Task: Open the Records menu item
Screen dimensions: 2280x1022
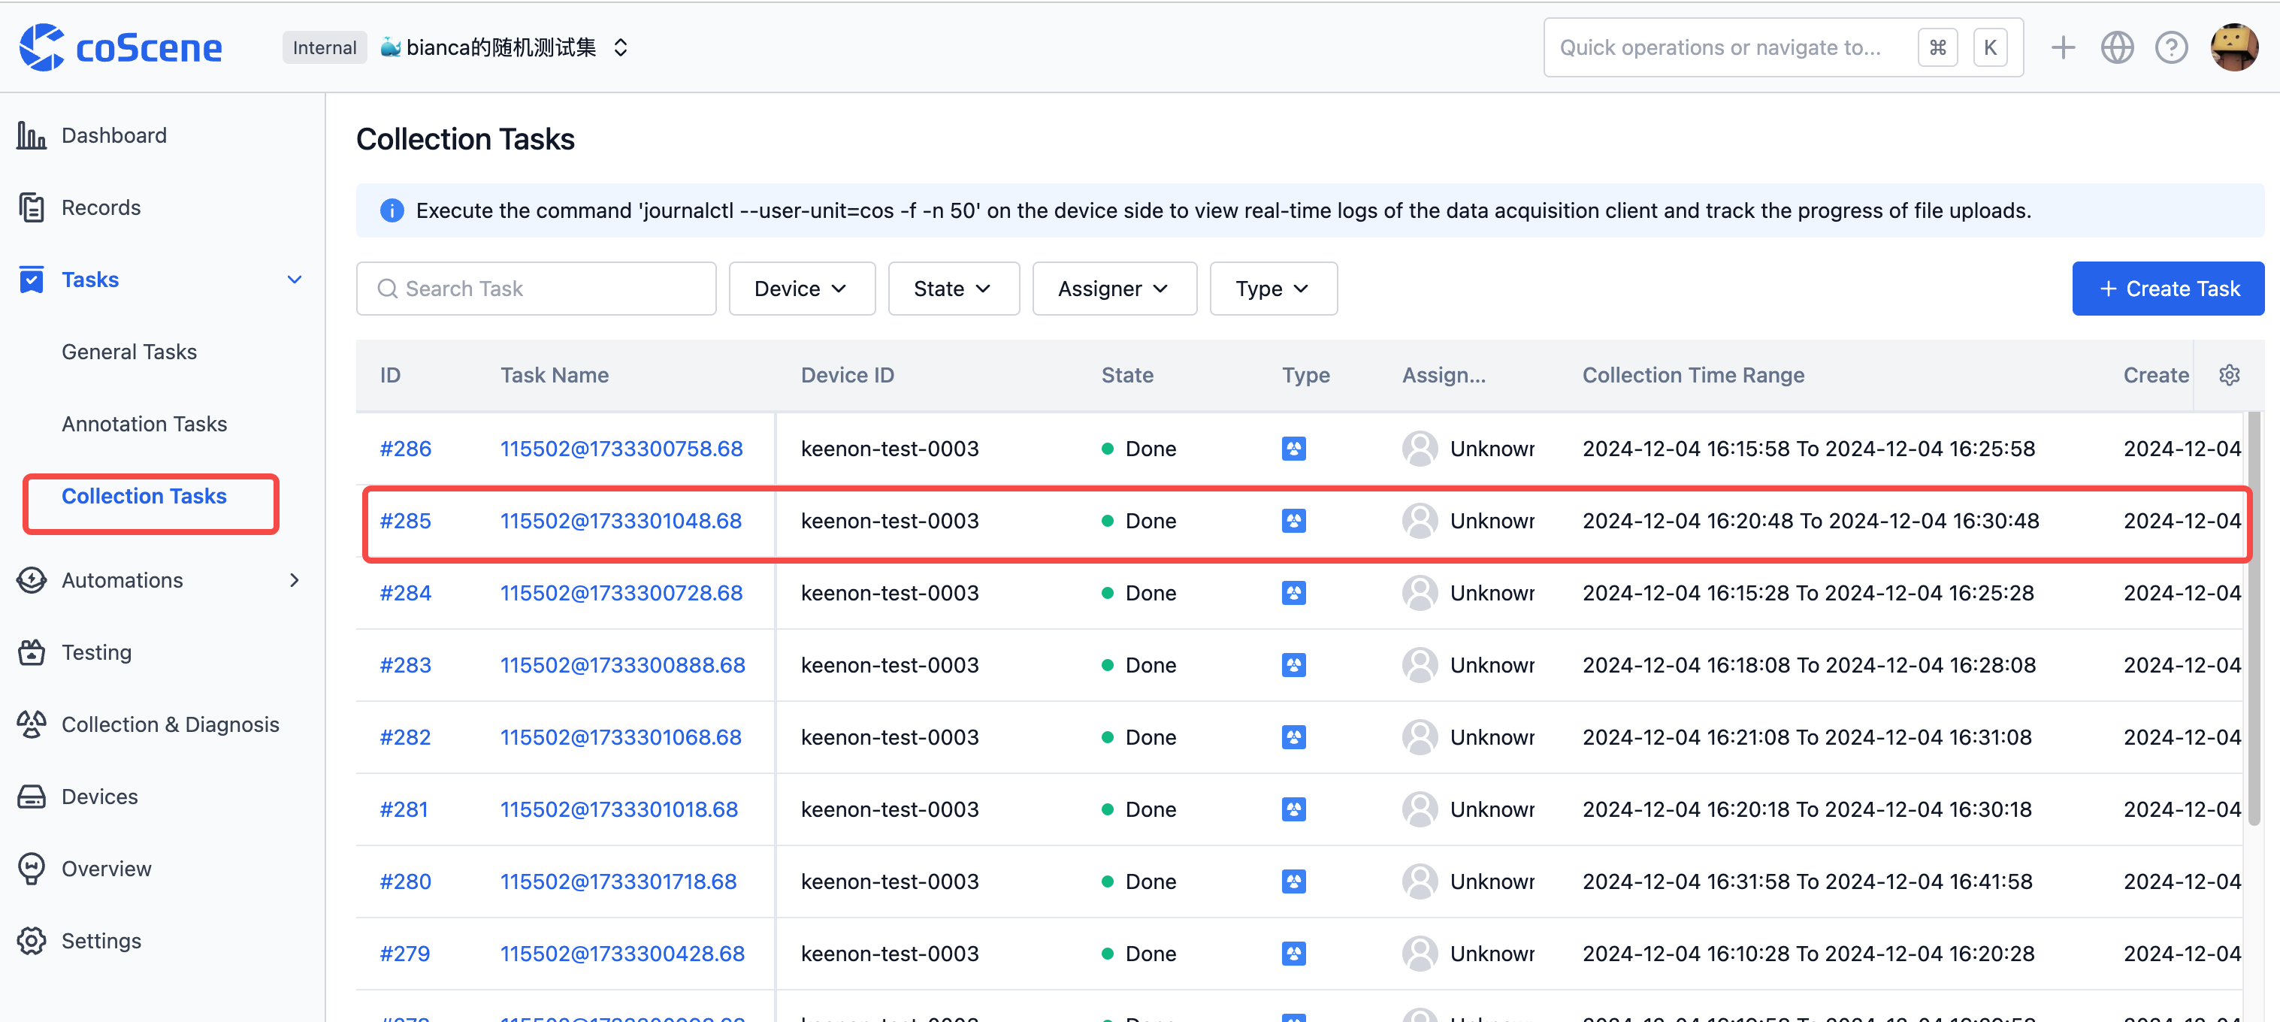Action: point(101,207)
